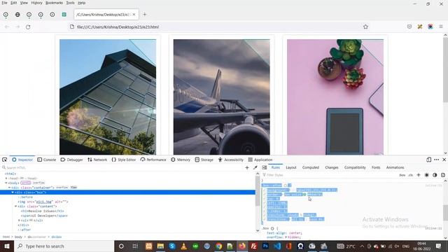Image resolution: width=448 pixels, height=252 pixels.
Task: Expand the overflow hidden shorthand arrow
Action: click(x=286, y=237)
